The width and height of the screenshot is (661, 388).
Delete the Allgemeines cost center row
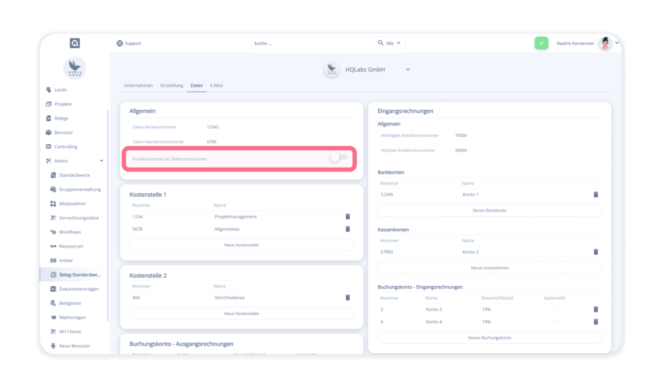[347, 229]
